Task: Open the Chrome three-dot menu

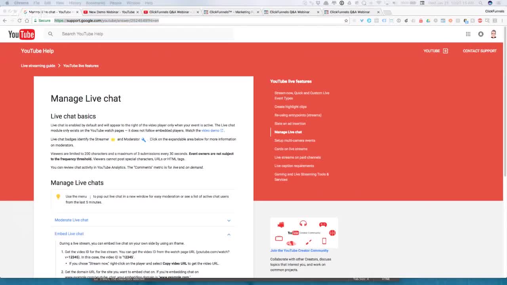Action: [x=502, y=21]
